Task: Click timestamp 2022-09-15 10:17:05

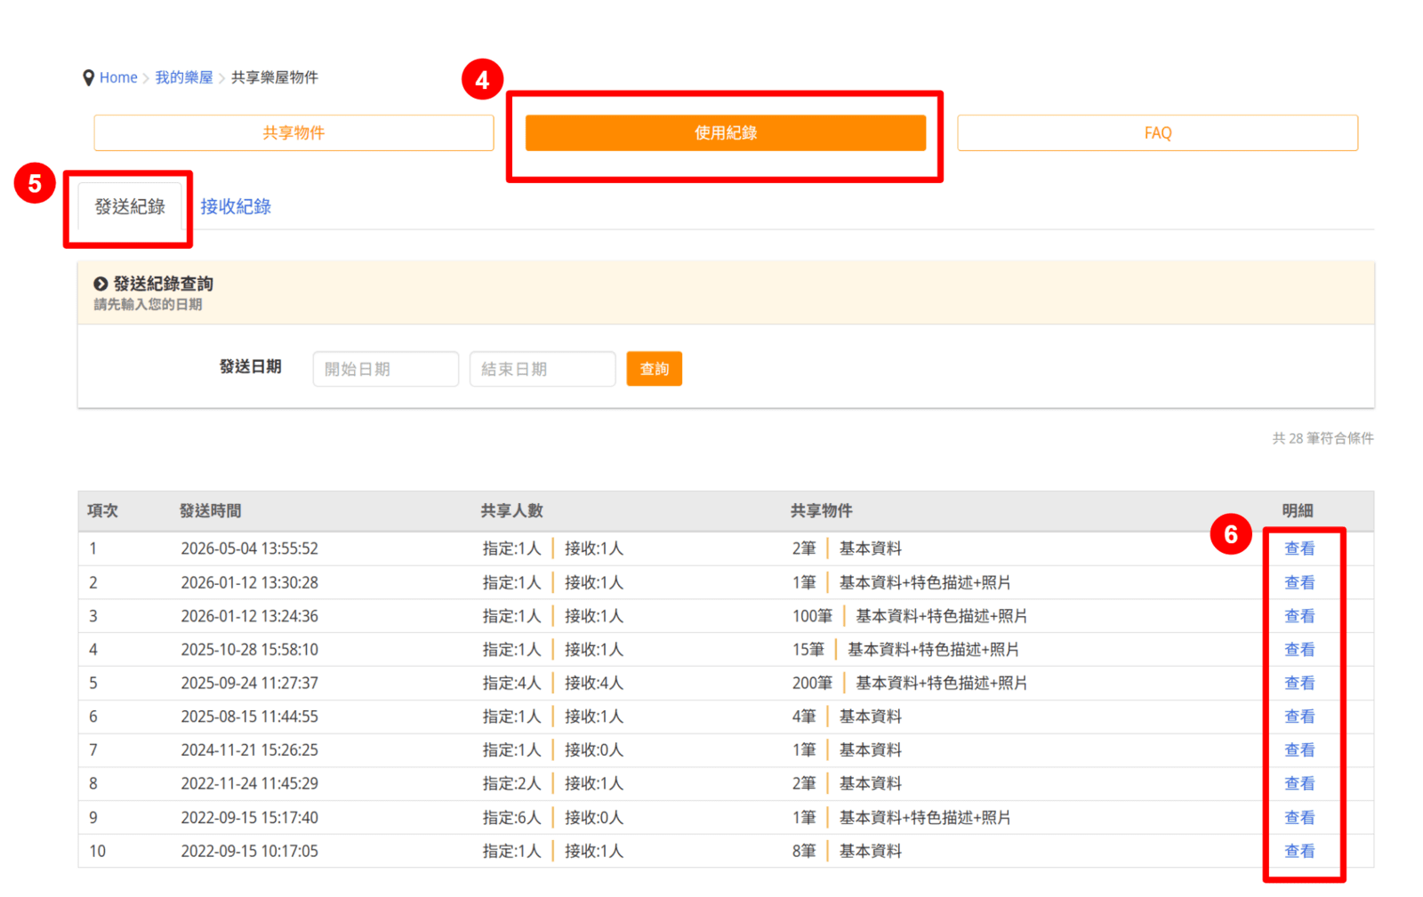Action: click(x=249, y=851)
